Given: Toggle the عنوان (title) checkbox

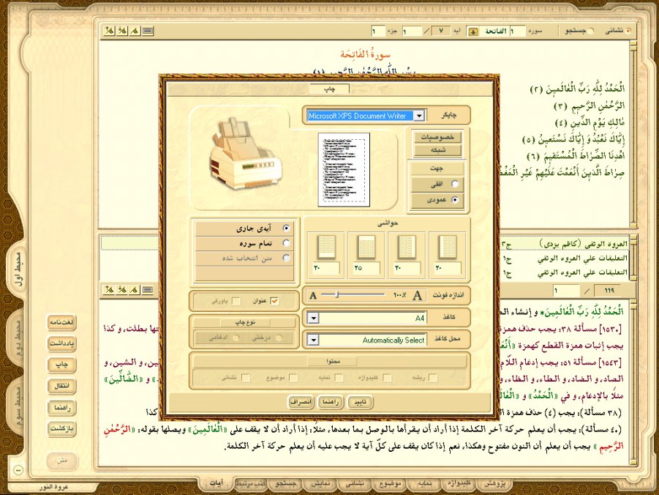Looking at the screenshot, I should point(275,300).
